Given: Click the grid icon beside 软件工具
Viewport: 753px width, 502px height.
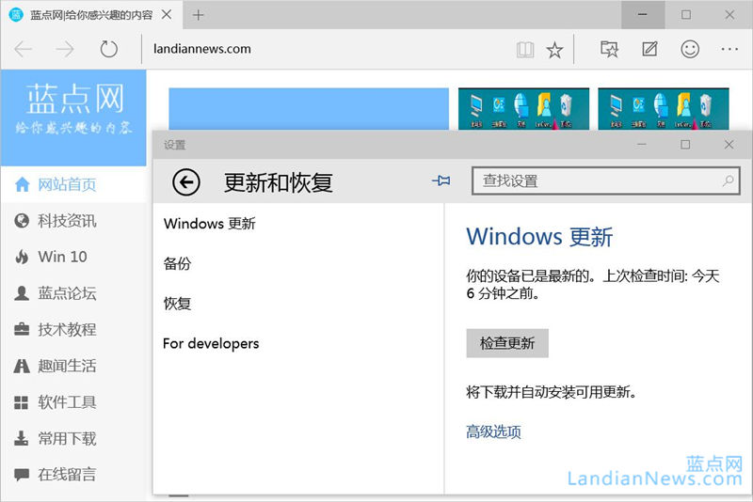Looking at the screenshot, I should [x=21, y=402].
